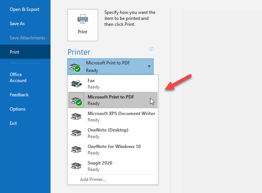
Task: Click the large Print button
Action: click(83, 25)
